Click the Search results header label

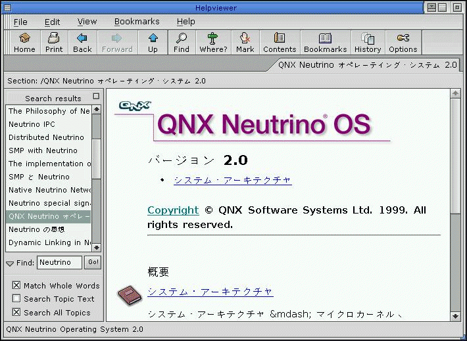pyautogui.click(x=53, y=99)
